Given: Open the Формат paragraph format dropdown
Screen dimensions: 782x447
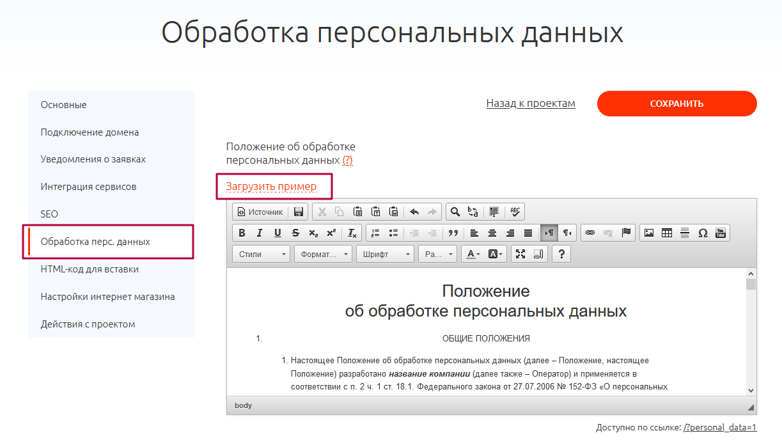Looking at the screenshot, I should tap(323, 254).
